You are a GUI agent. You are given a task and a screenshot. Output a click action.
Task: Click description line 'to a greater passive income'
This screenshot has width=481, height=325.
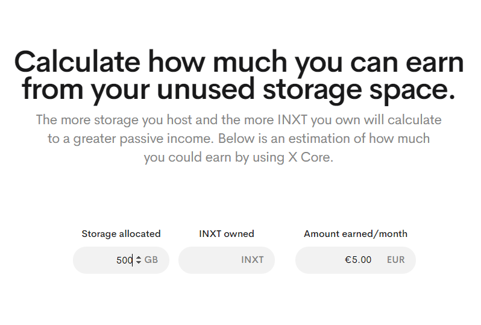coord(239,139)
